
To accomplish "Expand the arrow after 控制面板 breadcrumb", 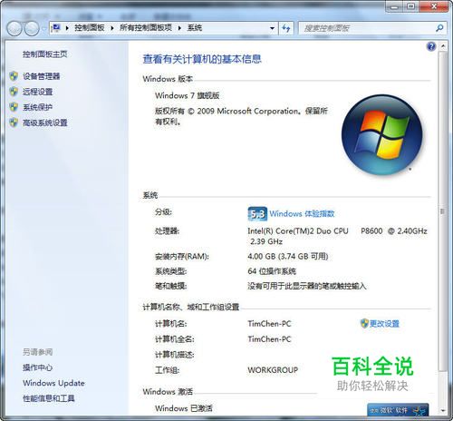I will 112,28.
